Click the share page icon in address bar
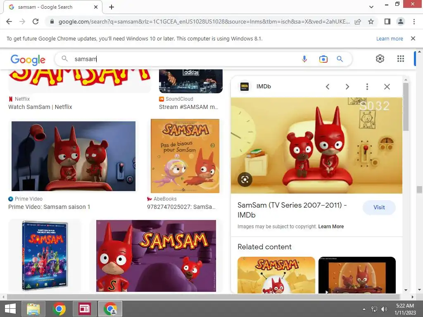Screen dimensions: 423x317 [x=358, y=21]
